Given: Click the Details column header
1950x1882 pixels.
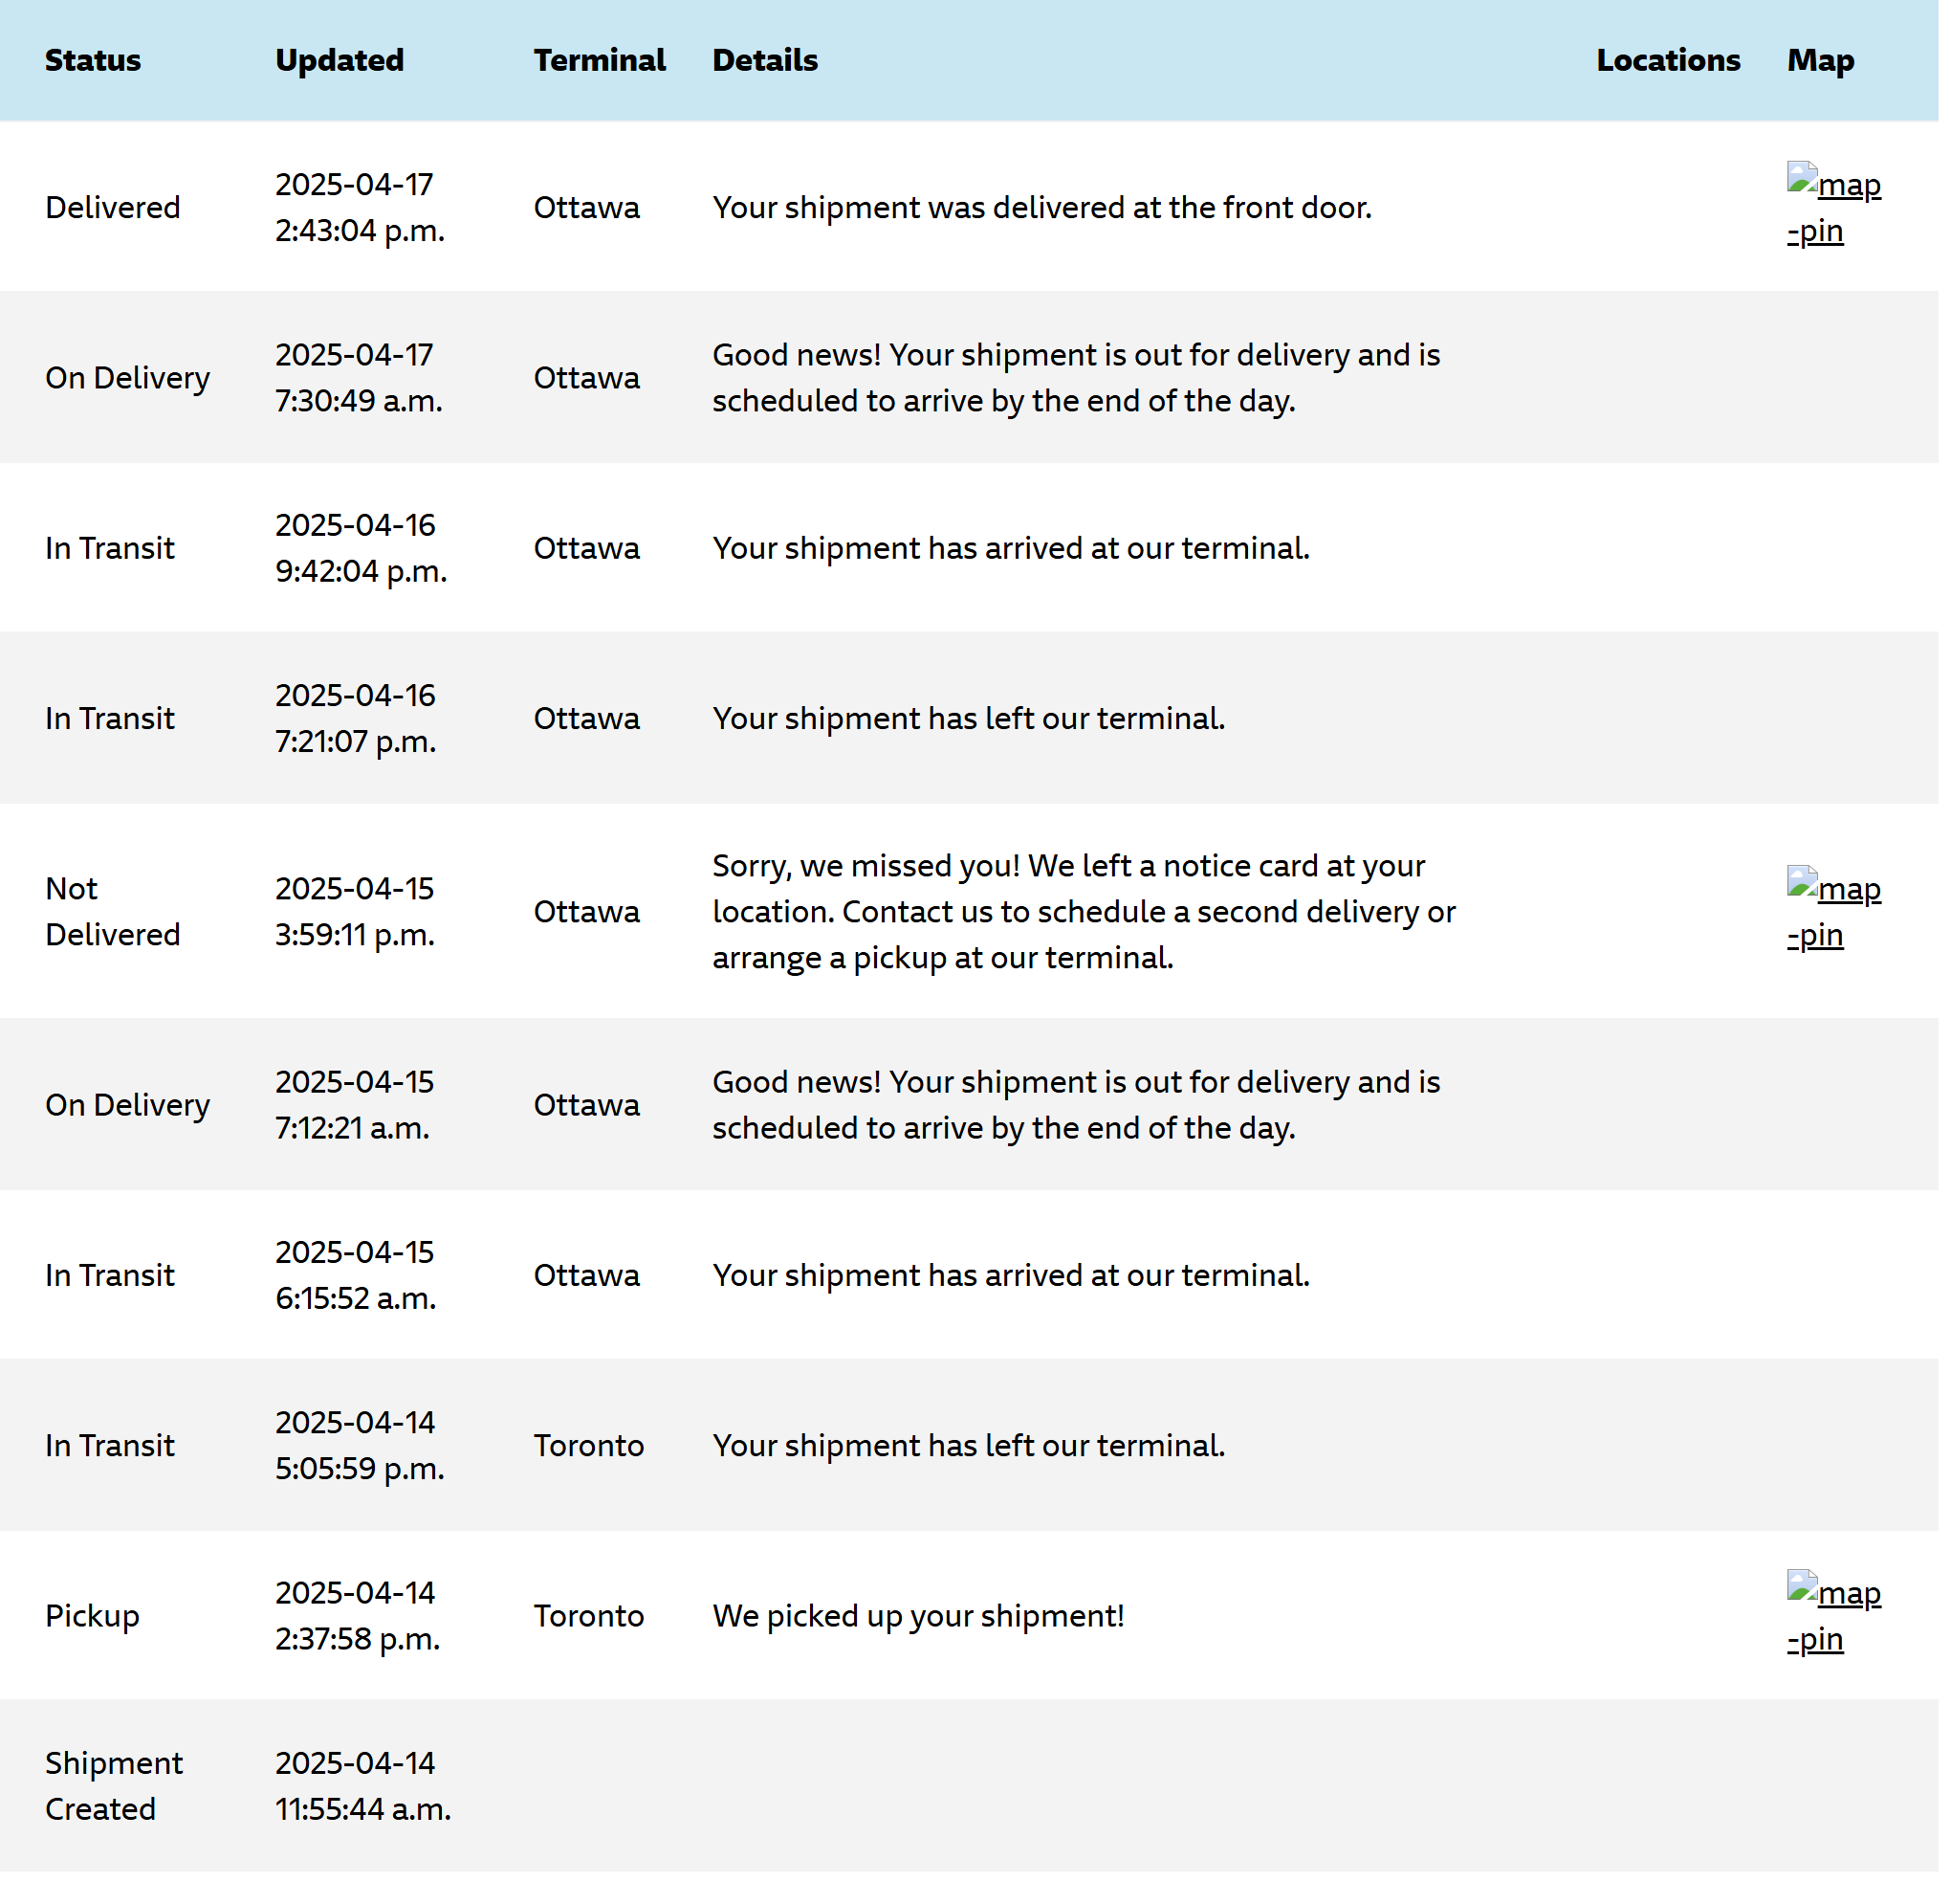Looking at the screenshot, I should tap(766, 60).
